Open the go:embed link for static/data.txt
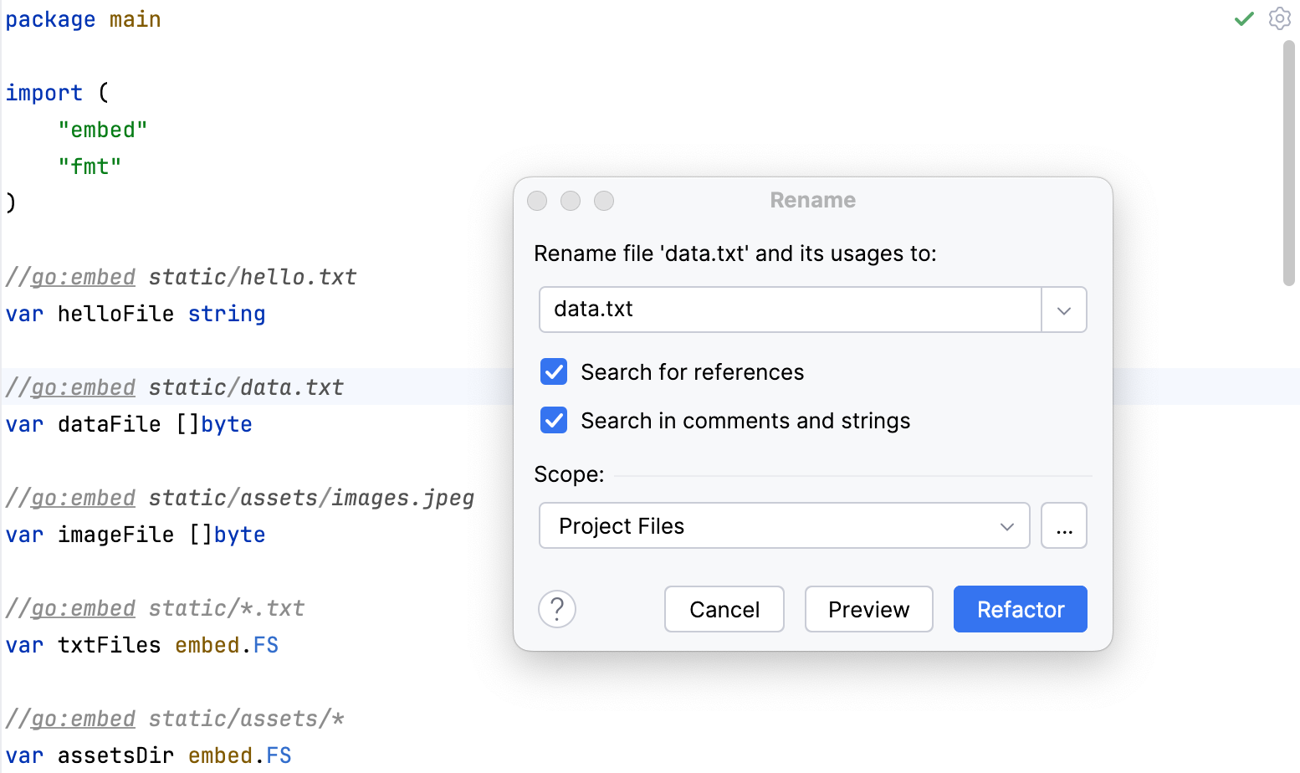This screenshot has height=773, width=1300. point(81,386)
